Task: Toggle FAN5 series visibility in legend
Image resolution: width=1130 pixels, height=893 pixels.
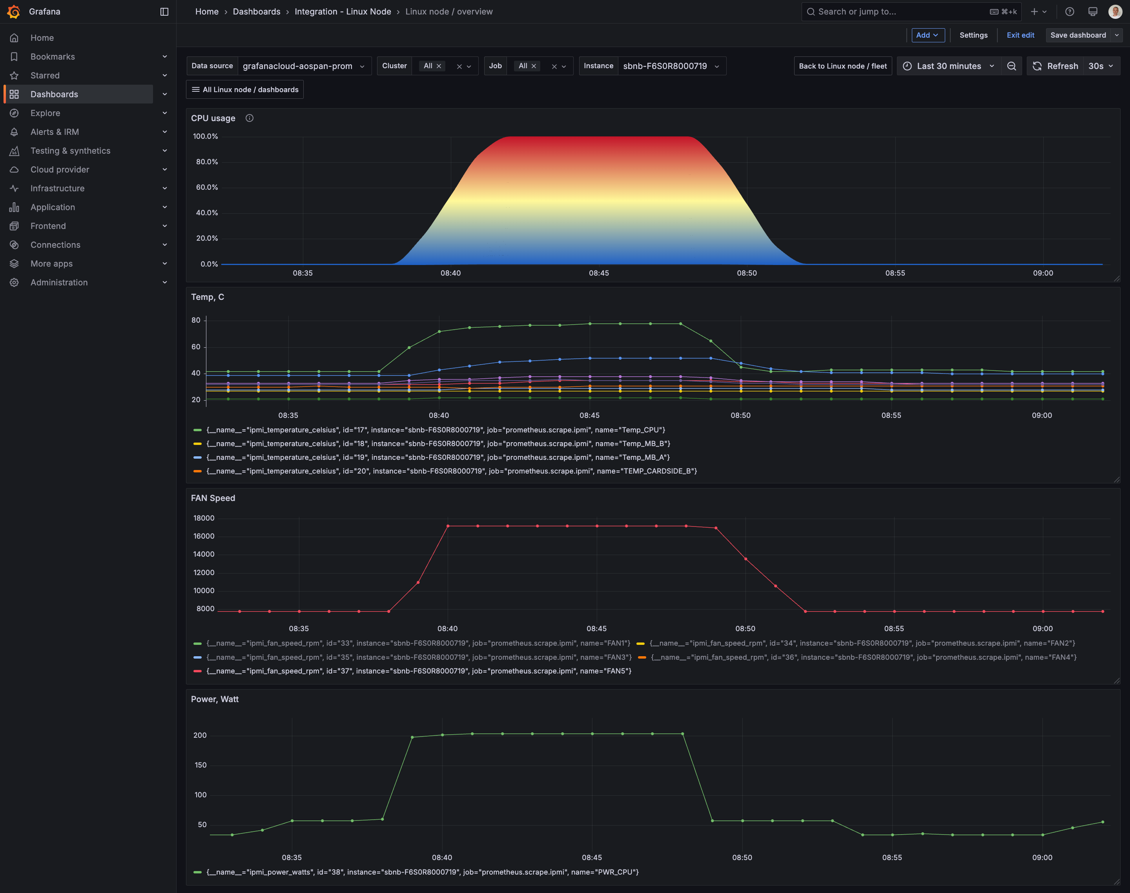Action: pos(419,671)
